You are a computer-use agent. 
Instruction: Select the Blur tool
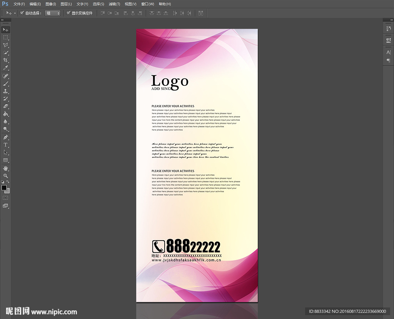pyautogui.click(x=5, y=122)
